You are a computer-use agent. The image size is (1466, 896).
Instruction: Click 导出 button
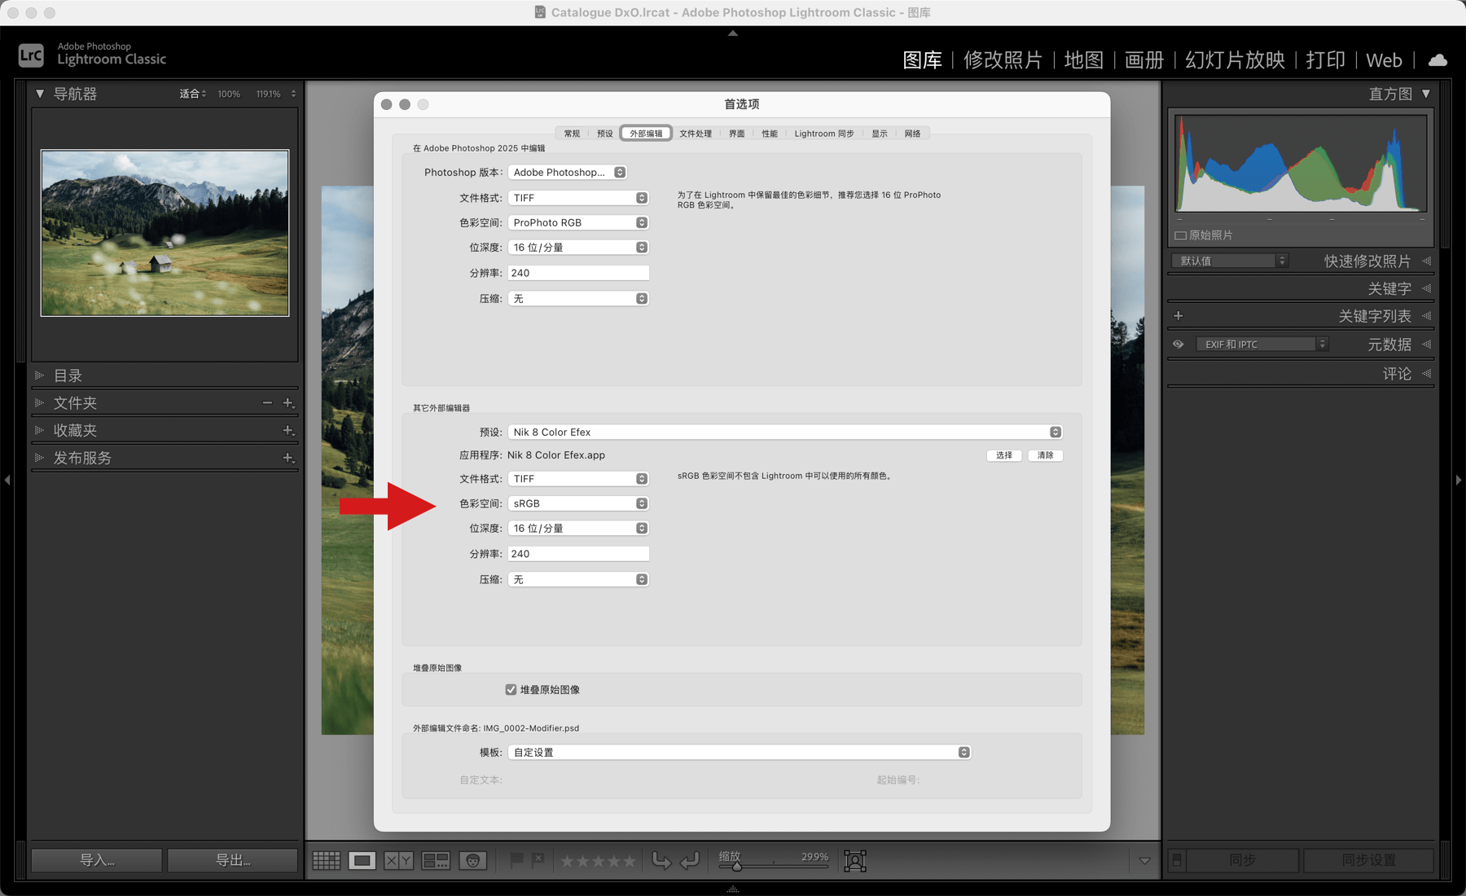coord(233,860)
